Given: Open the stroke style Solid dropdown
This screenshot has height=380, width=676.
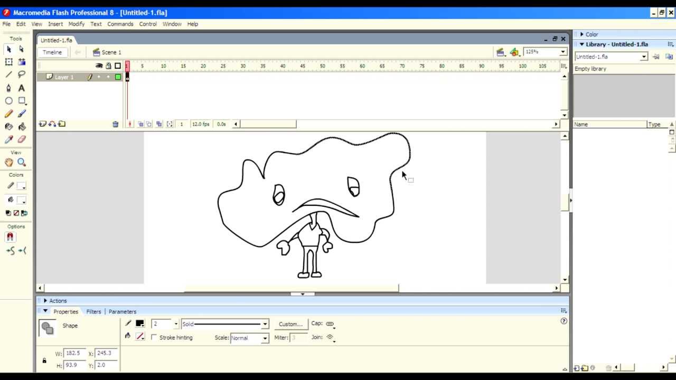Looking at the screenshot, I should coord(265,324).
